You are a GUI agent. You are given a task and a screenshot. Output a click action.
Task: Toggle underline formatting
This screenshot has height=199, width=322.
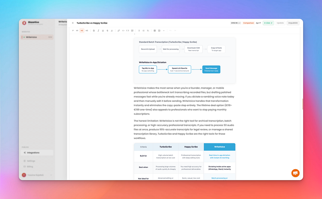tap(103, 31)
